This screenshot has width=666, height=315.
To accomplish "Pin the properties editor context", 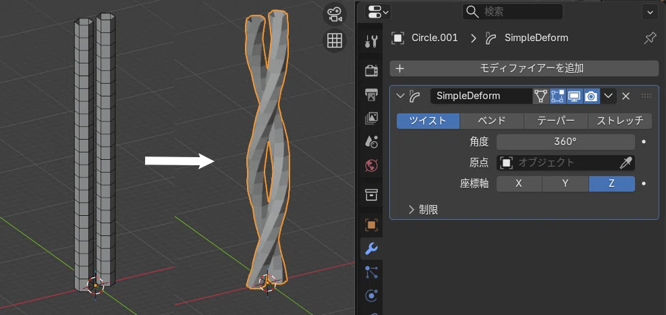I will click(x=649, y=38).
